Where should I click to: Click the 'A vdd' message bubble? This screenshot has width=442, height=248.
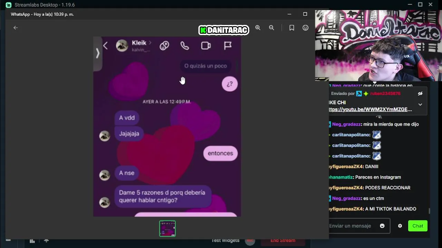point(127,118)
